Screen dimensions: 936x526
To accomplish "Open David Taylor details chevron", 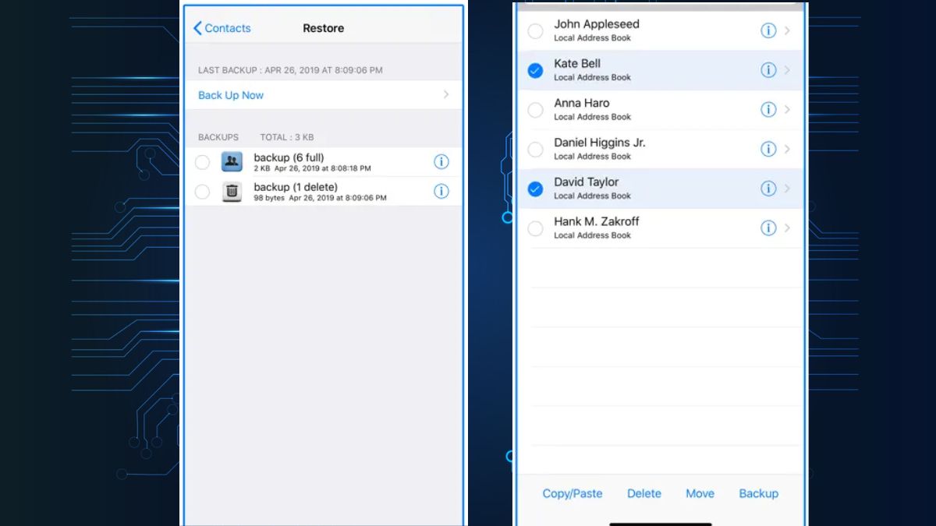I will click(x=787, y=189).
